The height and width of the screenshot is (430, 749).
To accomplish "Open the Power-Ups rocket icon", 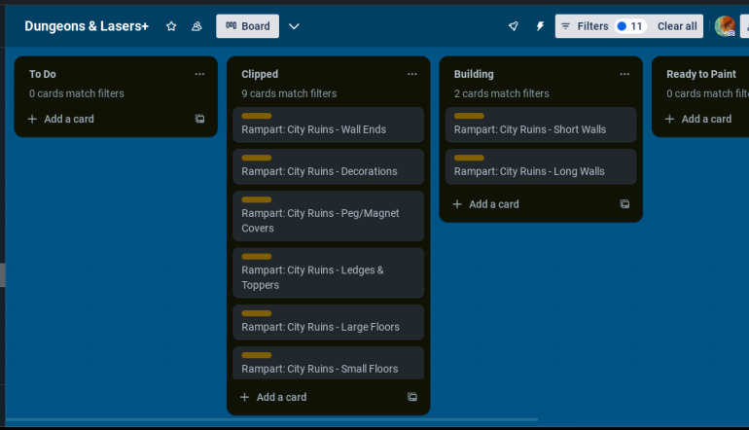I will [513, 26].
